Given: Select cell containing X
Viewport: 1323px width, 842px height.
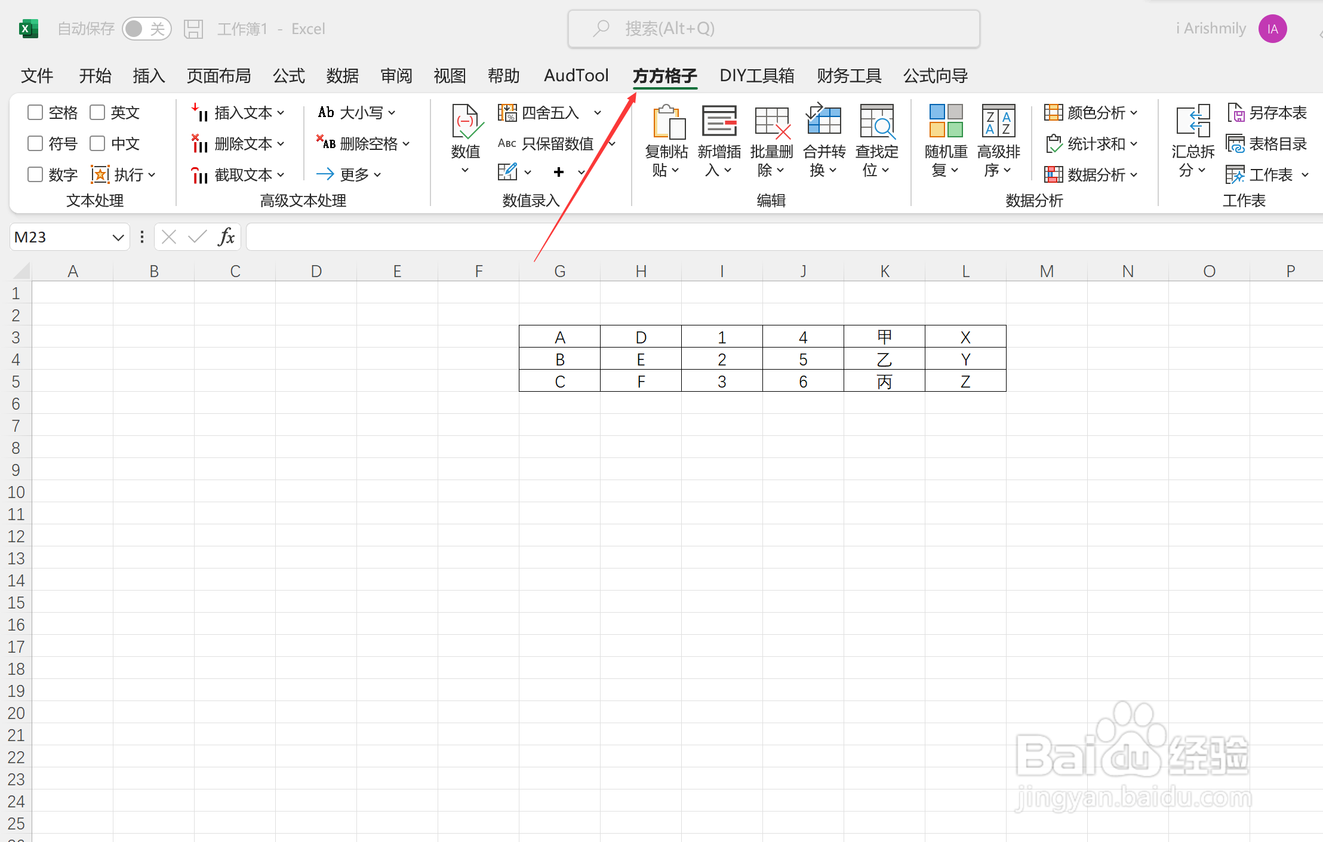Looking at the screenshot, I should click(x=965, y=337).
